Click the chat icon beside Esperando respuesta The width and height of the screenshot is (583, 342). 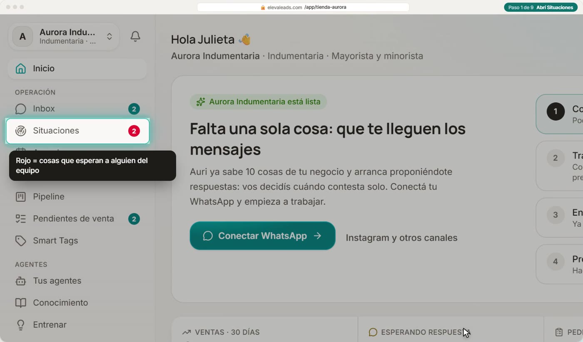click(x=373, y=332)
